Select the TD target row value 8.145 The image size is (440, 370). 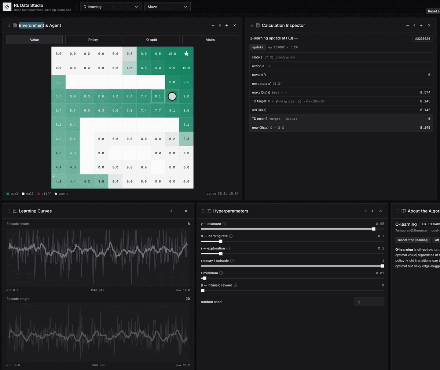point(425,101)
